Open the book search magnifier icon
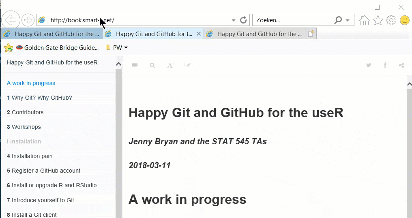This screenshot has height=218, width=412. [152, 65]
